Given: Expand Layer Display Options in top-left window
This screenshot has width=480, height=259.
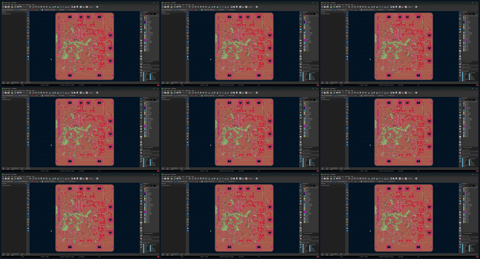Looking at the screenshot, I should click(148, 62).
